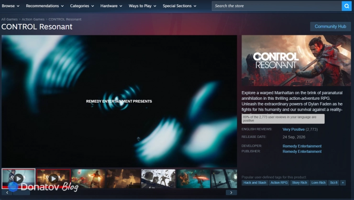This screenshot has width=354, height=200.
Task: Select the Sci-fi tag
Action: click(x=334, y=183)
